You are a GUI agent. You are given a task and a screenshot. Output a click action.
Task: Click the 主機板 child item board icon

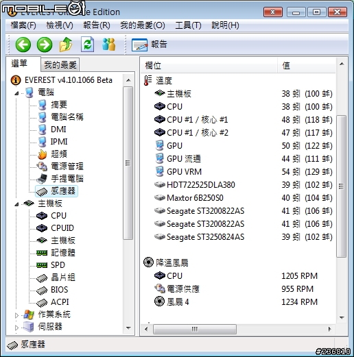click(x=42, y=241)
